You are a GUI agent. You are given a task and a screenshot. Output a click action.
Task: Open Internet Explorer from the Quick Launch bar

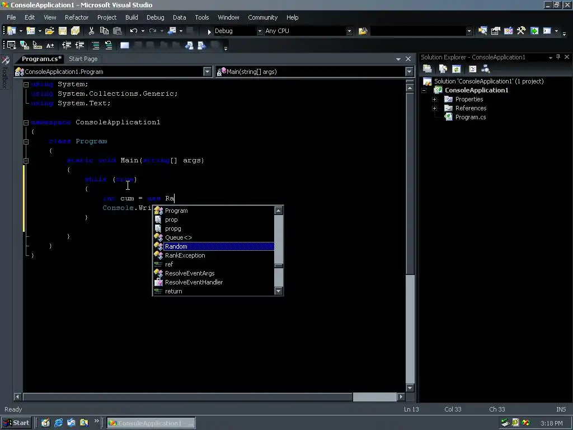[58, 423]
